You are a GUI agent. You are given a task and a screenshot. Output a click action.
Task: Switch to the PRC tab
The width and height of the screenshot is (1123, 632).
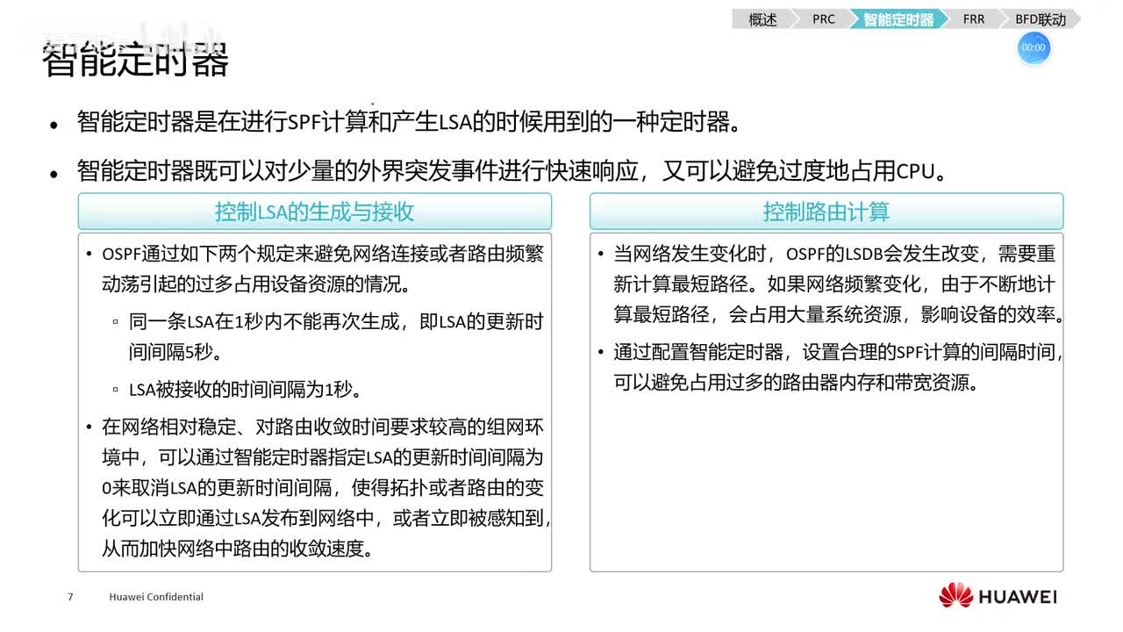[x=823, y=19]
